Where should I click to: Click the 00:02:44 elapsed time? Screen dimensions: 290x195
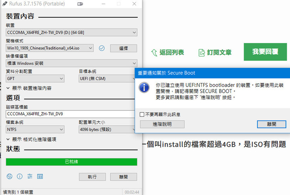tap(132, 192)
